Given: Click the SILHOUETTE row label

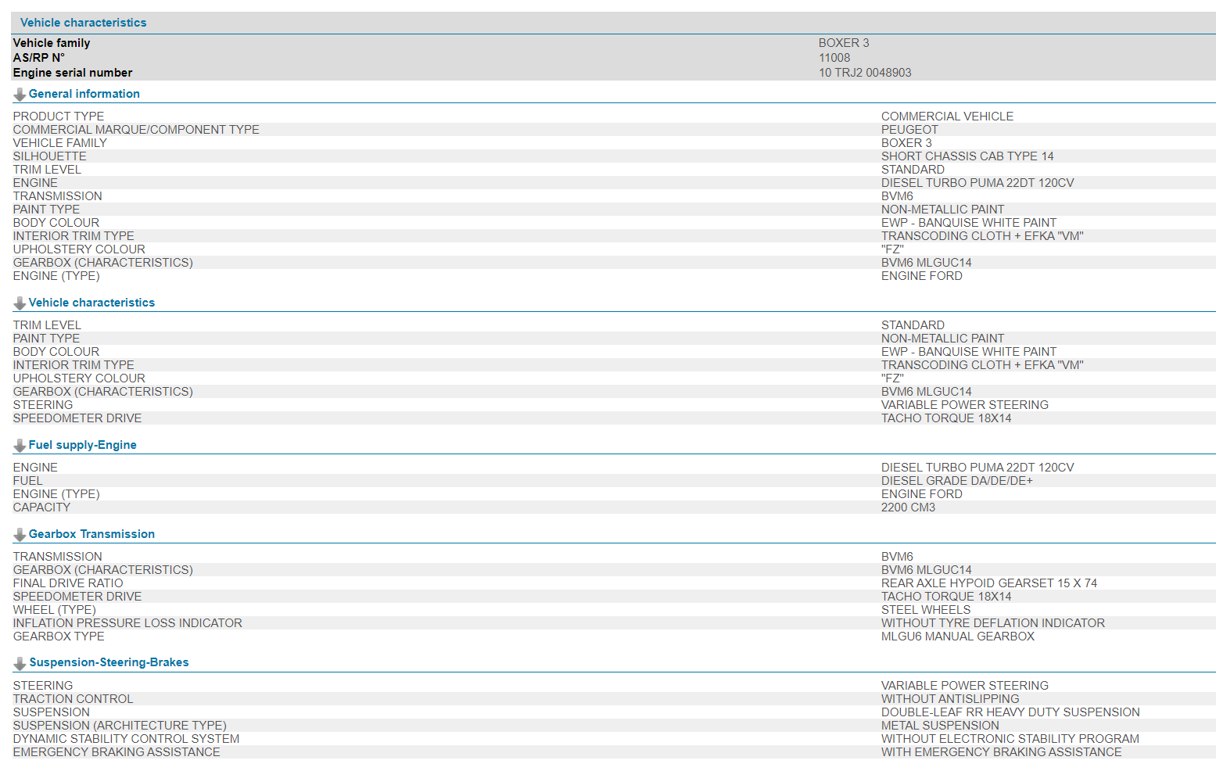Looking at the screenshot, I should pos(50,156).
